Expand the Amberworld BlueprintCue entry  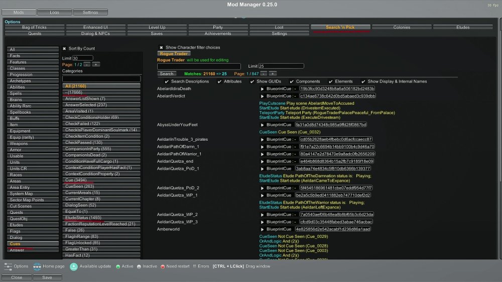[262, 229]
